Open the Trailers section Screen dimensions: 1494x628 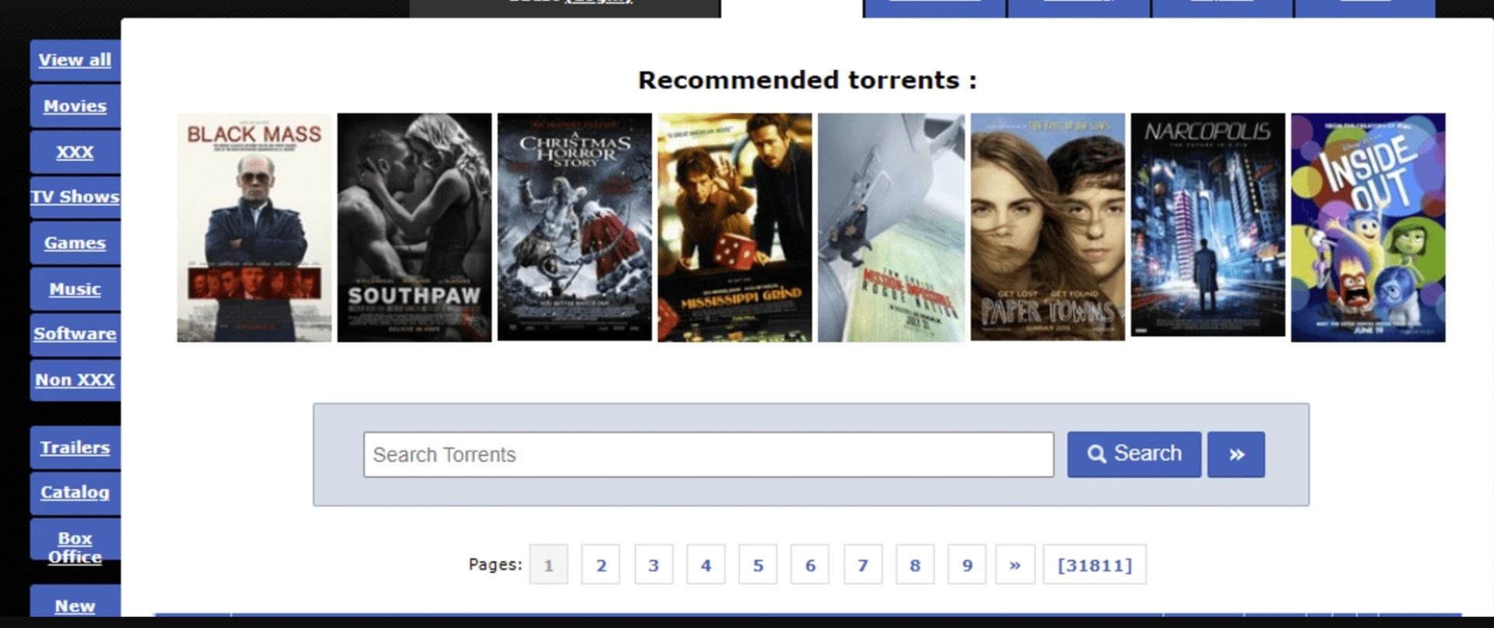75,448
